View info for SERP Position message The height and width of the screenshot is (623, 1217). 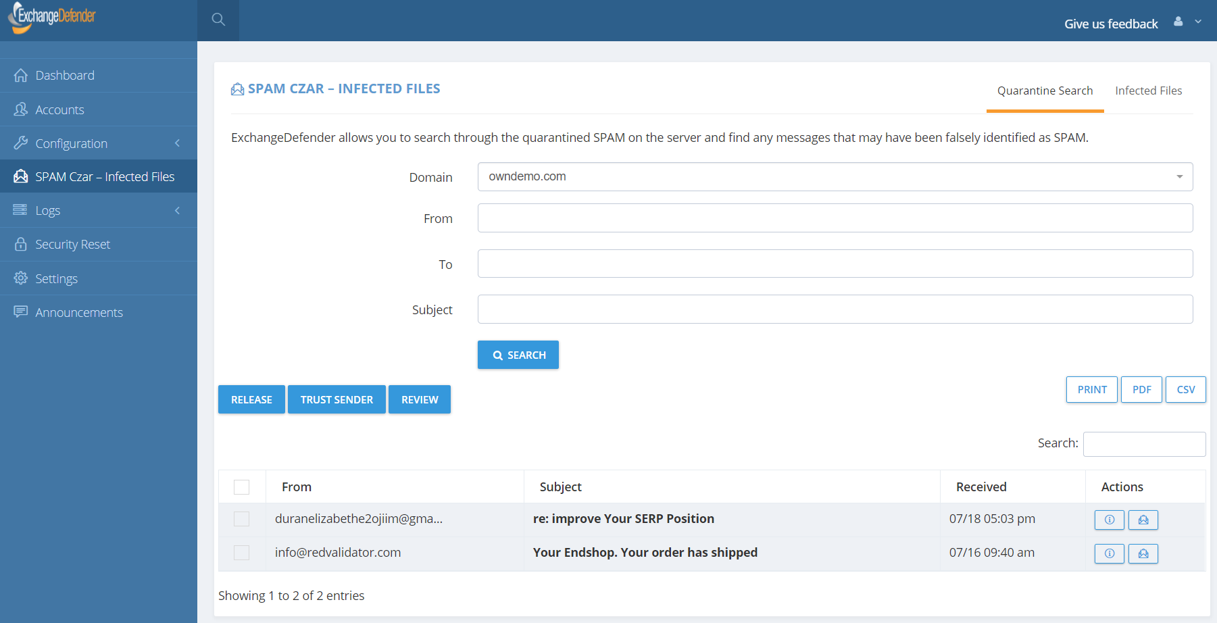1110,520
